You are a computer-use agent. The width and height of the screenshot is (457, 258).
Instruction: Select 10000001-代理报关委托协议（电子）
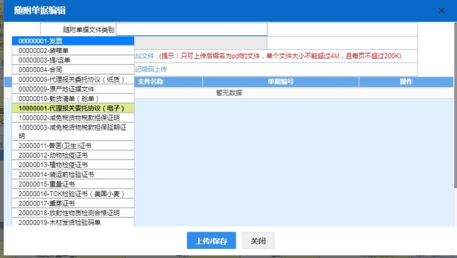coord(73,108)
